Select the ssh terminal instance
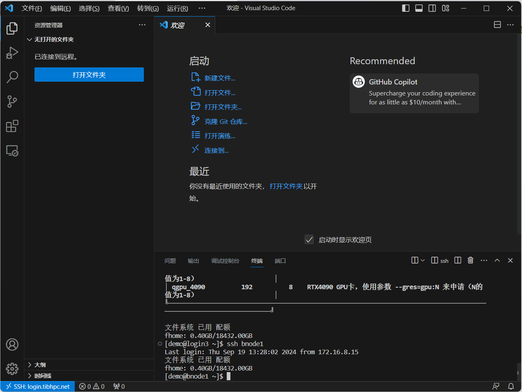The width and height of the screenshot is (522, 392). [x=440, y=260]
